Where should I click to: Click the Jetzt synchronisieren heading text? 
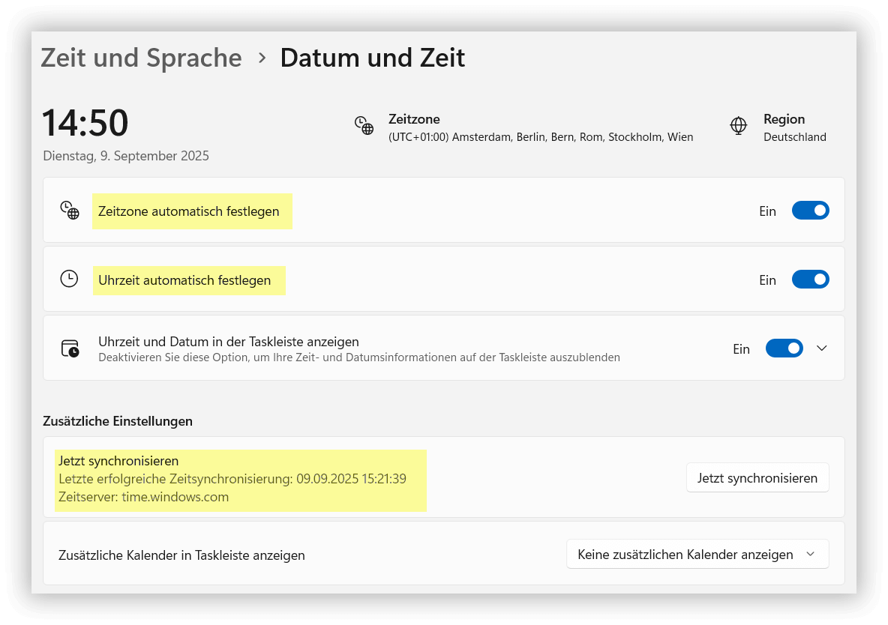point(118,461)
